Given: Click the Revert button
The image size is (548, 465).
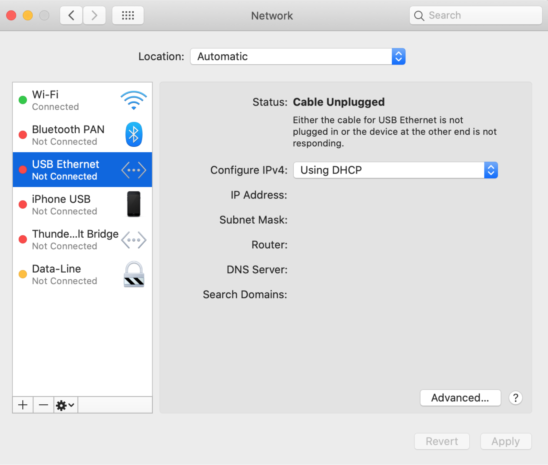Looking at the screenshot, I should tap(442, 441).
